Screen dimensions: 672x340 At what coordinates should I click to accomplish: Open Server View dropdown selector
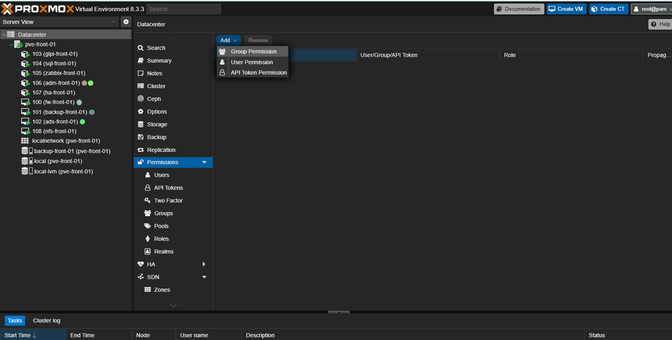coord(59,22)
